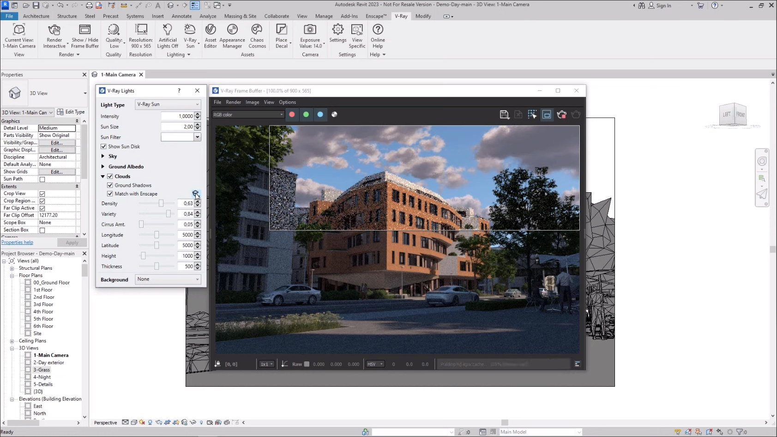Toggle Crop Region Visible checkbox

point(42,201)
